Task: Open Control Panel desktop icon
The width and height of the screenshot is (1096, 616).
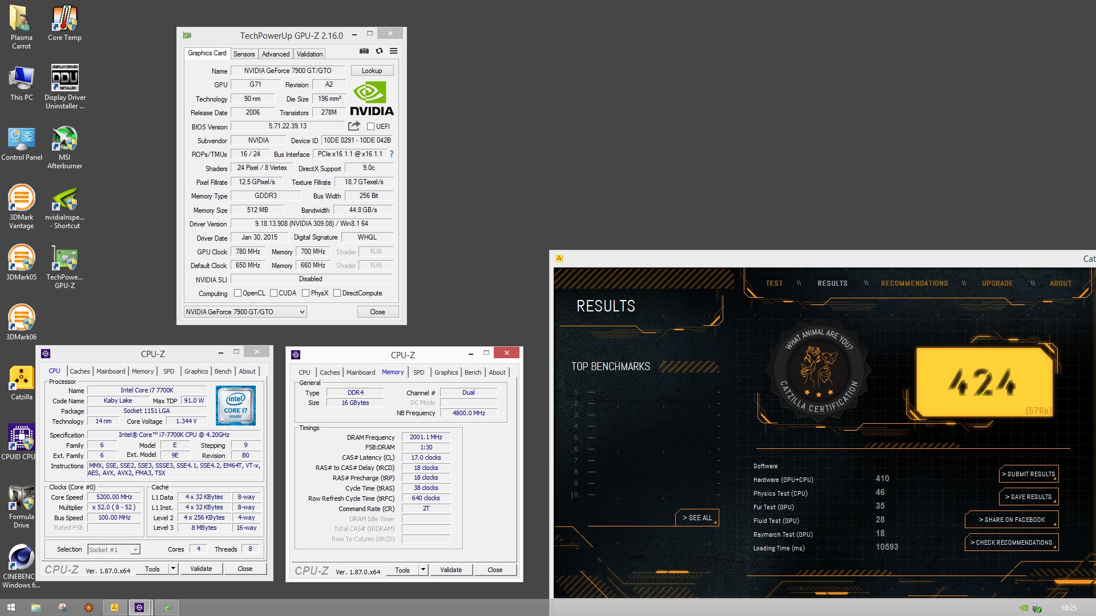Action: coord(21,143)
